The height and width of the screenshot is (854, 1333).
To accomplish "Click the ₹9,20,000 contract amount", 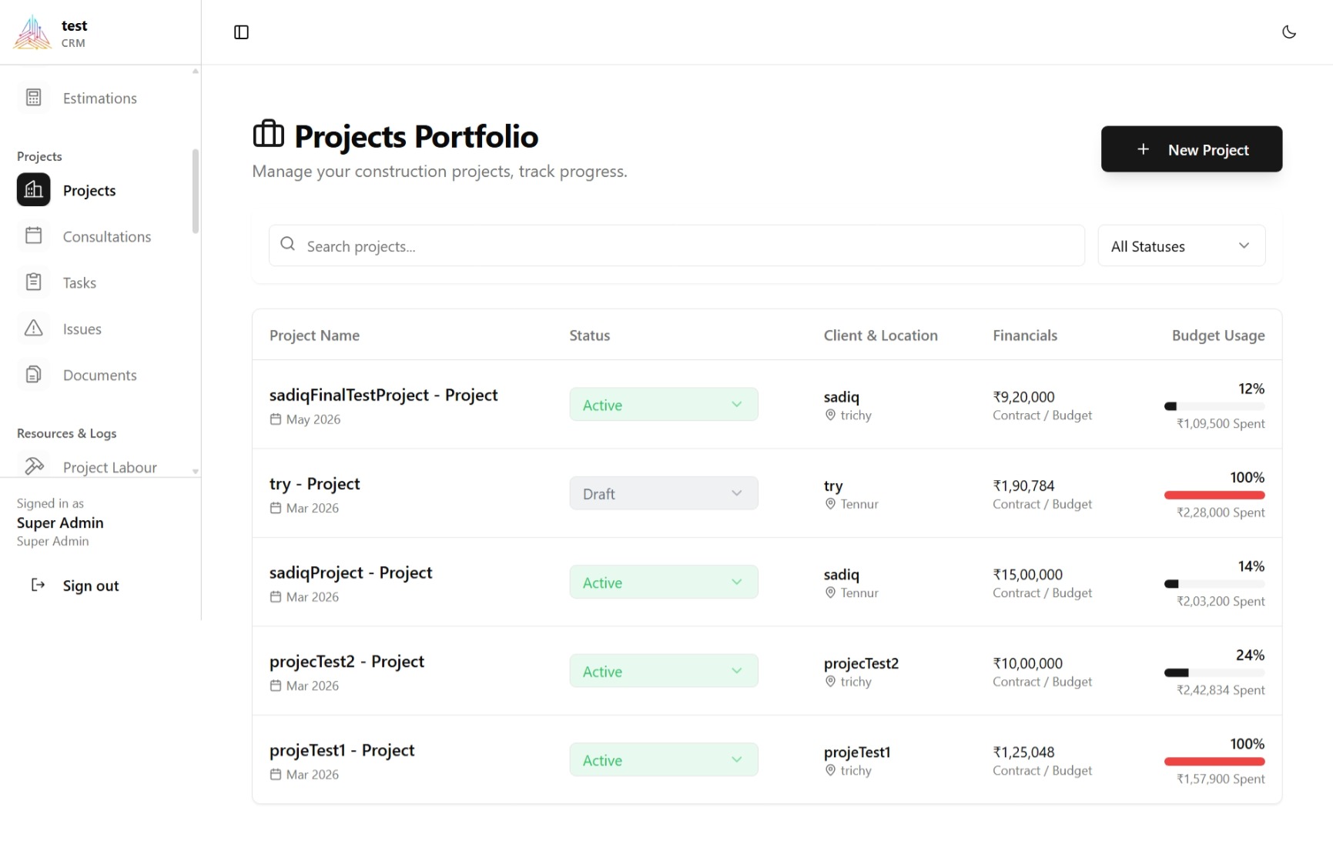I will 1023,397.
